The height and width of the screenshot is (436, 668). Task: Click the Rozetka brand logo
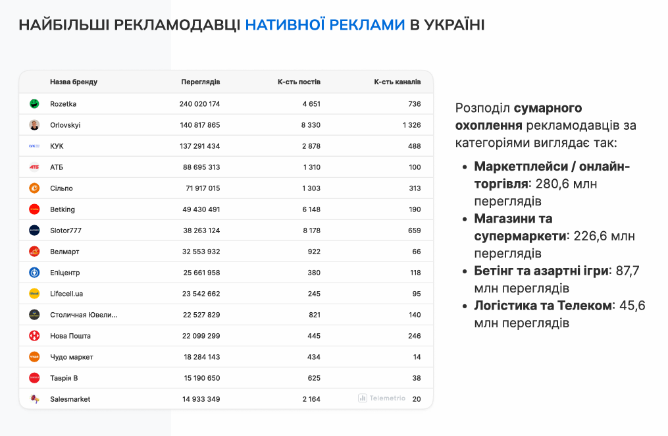click(36, 103)
